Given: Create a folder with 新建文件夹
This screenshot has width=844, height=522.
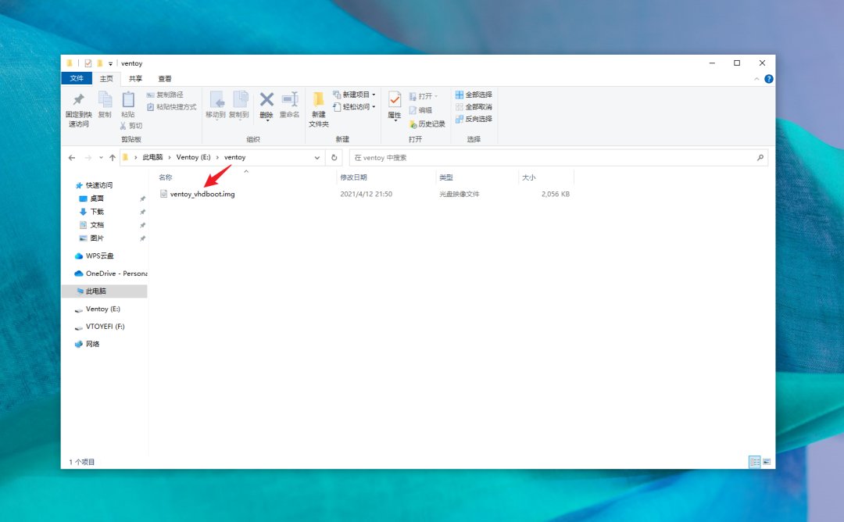Looking at the screenshot, I should 319,109.
